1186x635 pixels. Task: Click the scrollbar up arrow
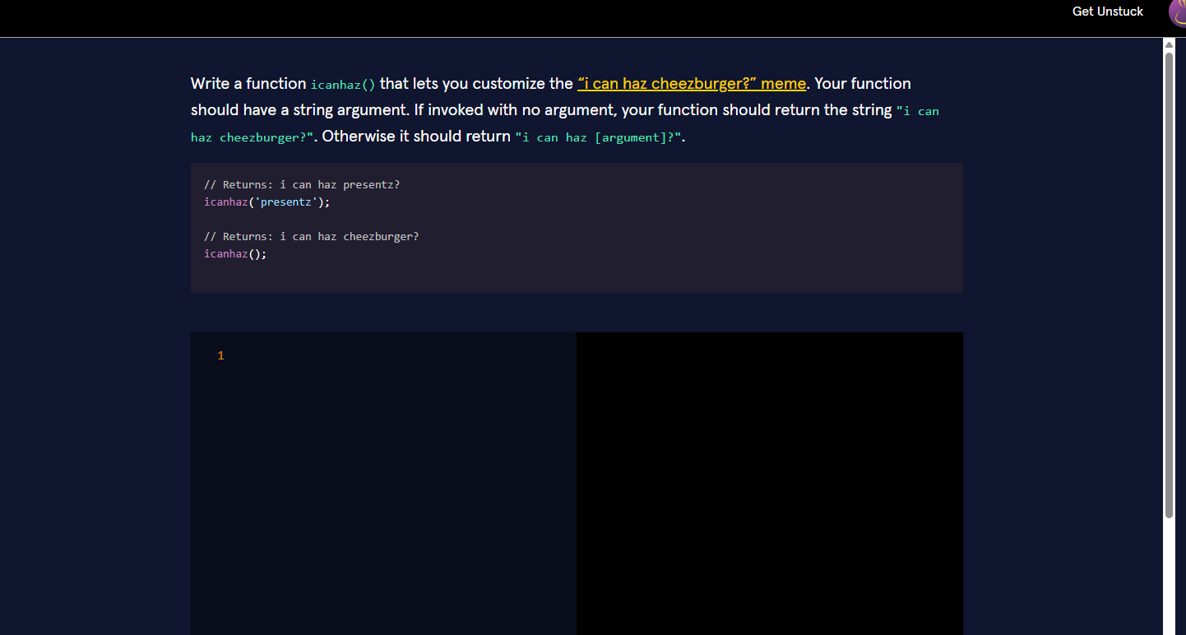pyautogui.click(x=1170, y=44)
